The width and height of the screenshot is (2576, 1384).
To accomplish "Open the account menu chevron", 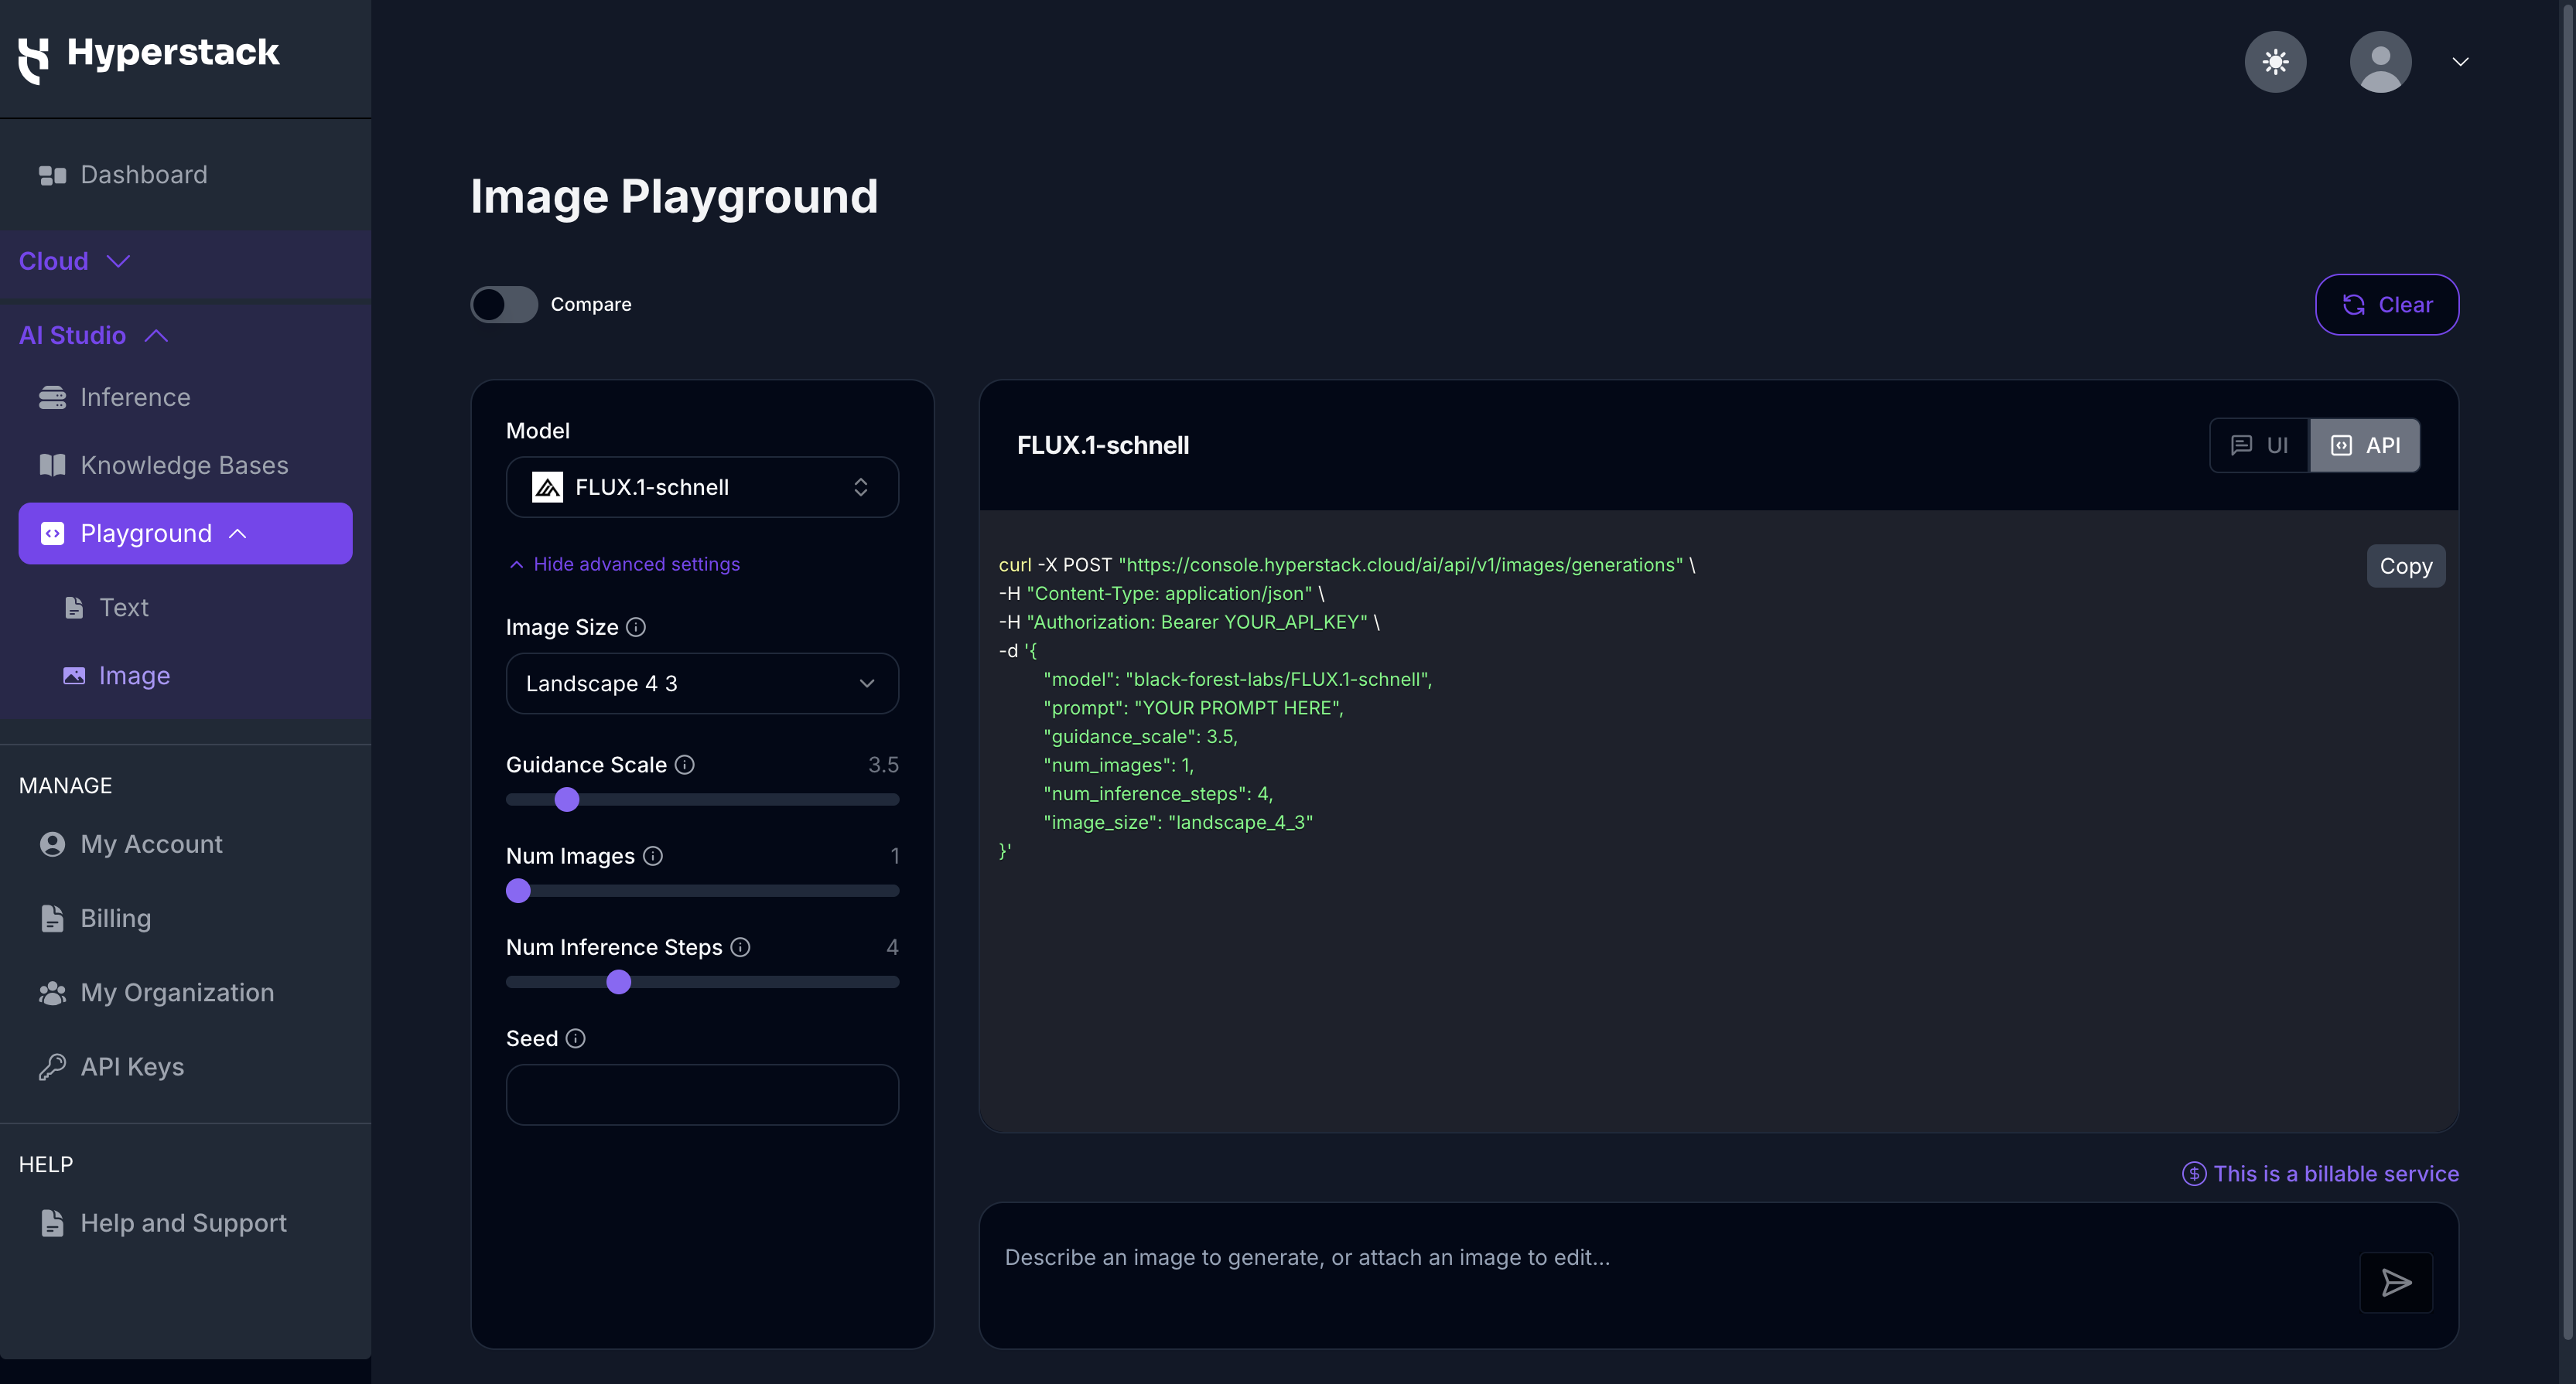I will [x=2460, y=62].
